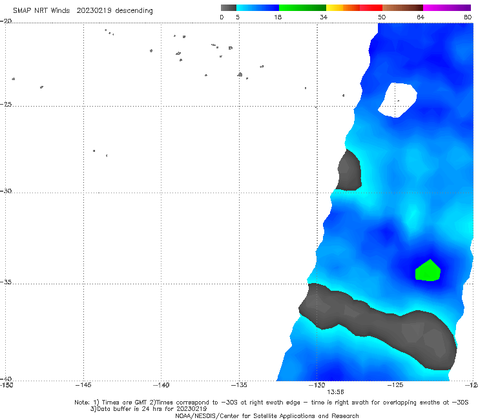The width and height of the screenshot is (478, 420).
Task: Click the longitude label '-130'
Action: (317, 385)
